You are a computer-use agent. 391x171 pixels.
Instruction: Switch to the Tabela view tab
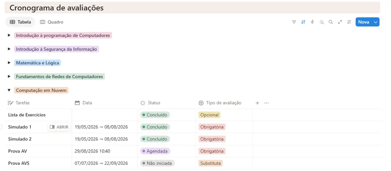(x=20, y=22)
